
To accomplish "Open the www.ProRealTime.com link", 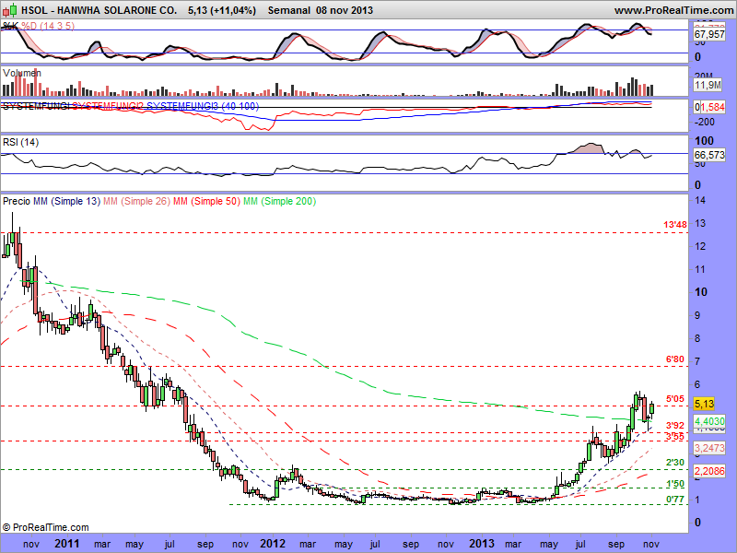I will pos(673,10).
